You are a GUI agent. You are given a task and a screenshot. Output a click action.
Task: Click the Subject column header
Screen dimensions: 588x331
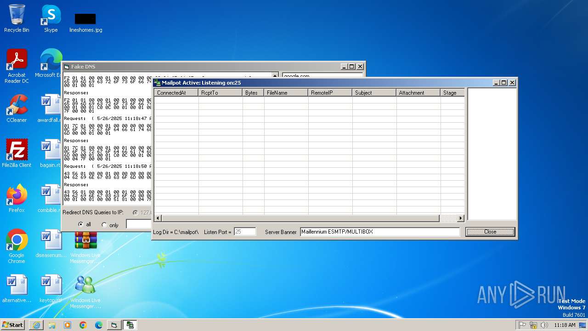[x=374, y=92]
